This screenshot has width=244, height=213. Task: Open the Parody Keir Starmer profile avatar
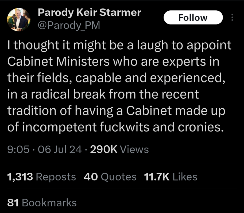tap(19, 20)
